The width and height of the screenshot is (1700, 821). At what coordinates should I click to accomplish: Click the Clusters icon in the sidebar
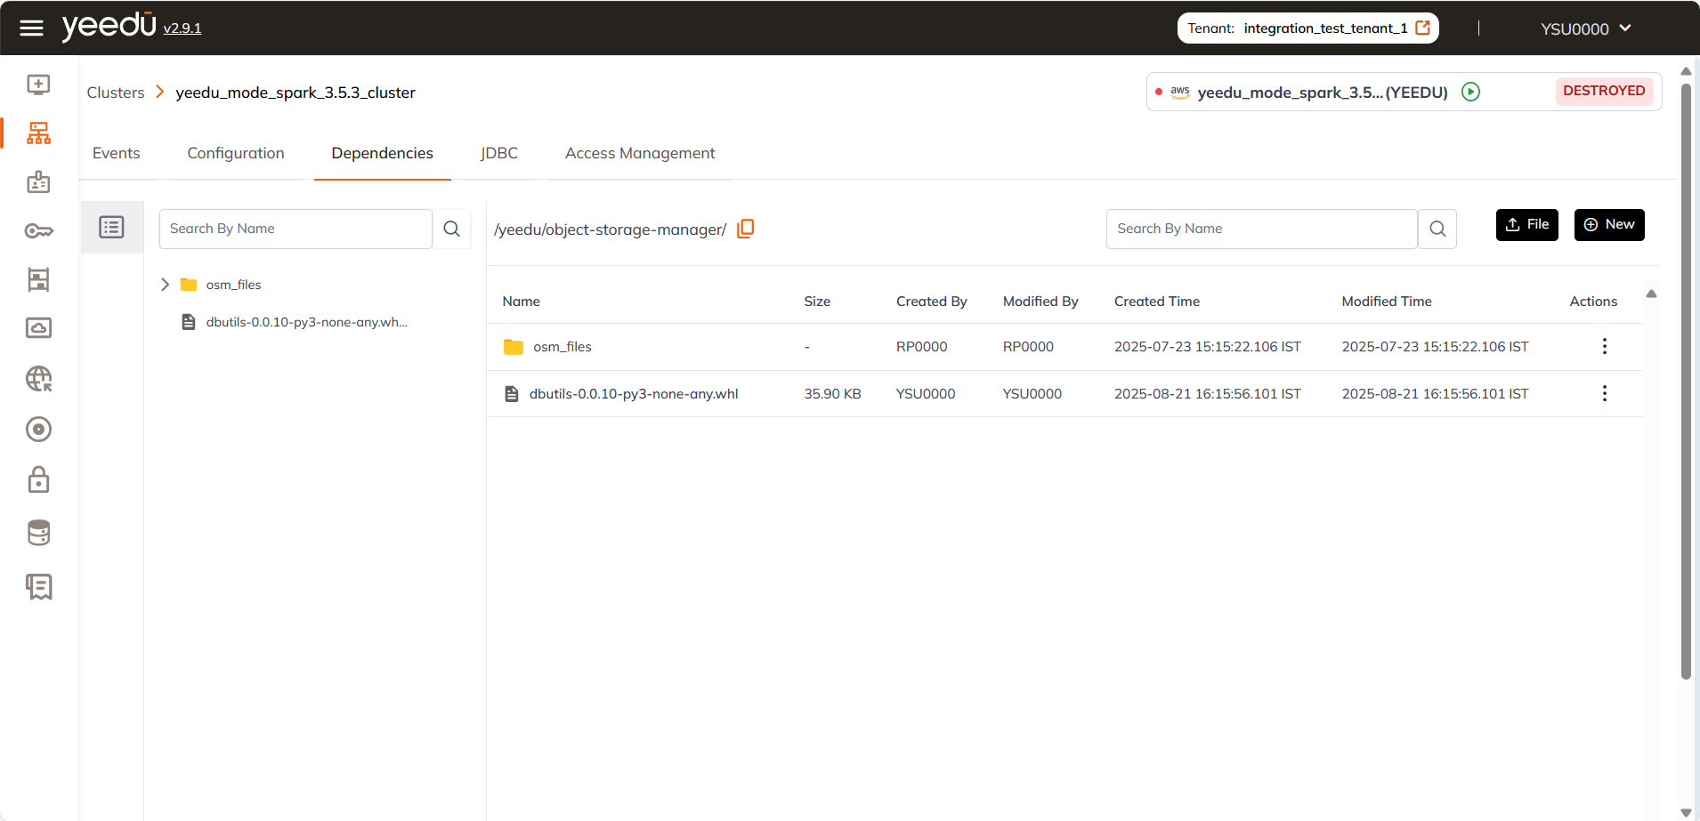pyautogui.click(x=38, y=133)
